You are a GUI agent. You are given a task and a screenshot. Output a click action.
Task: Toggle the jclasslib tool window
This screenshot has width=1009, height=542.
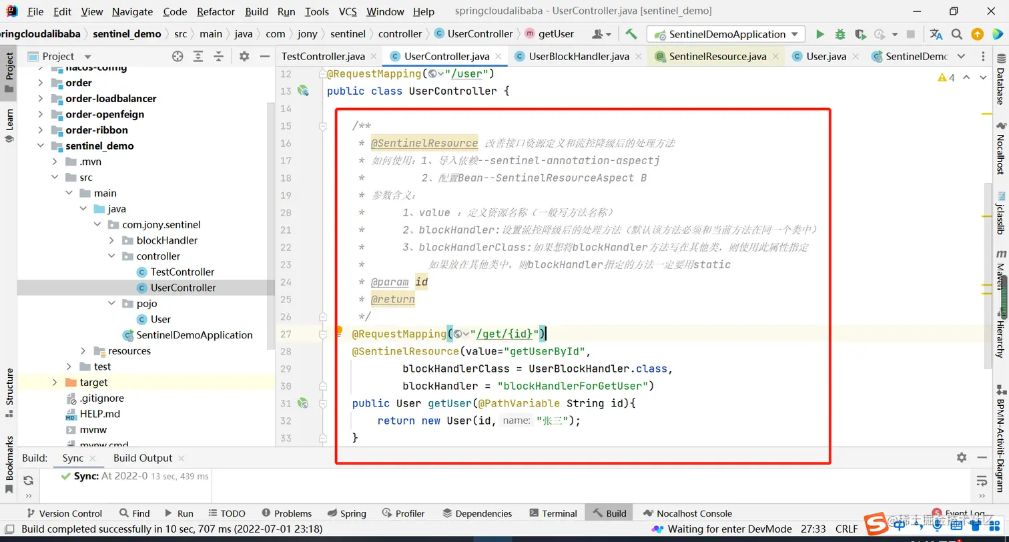coord(1000,212)
